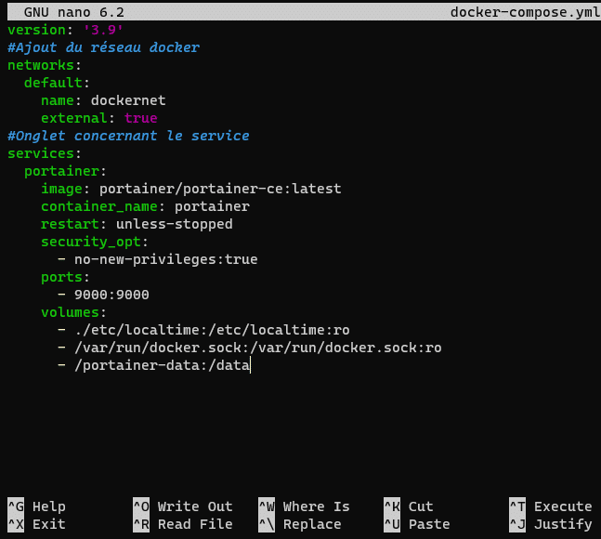The image size is (601, 539).
Task: Select the ^O Write Out shortcut
Action: [183, 506]
